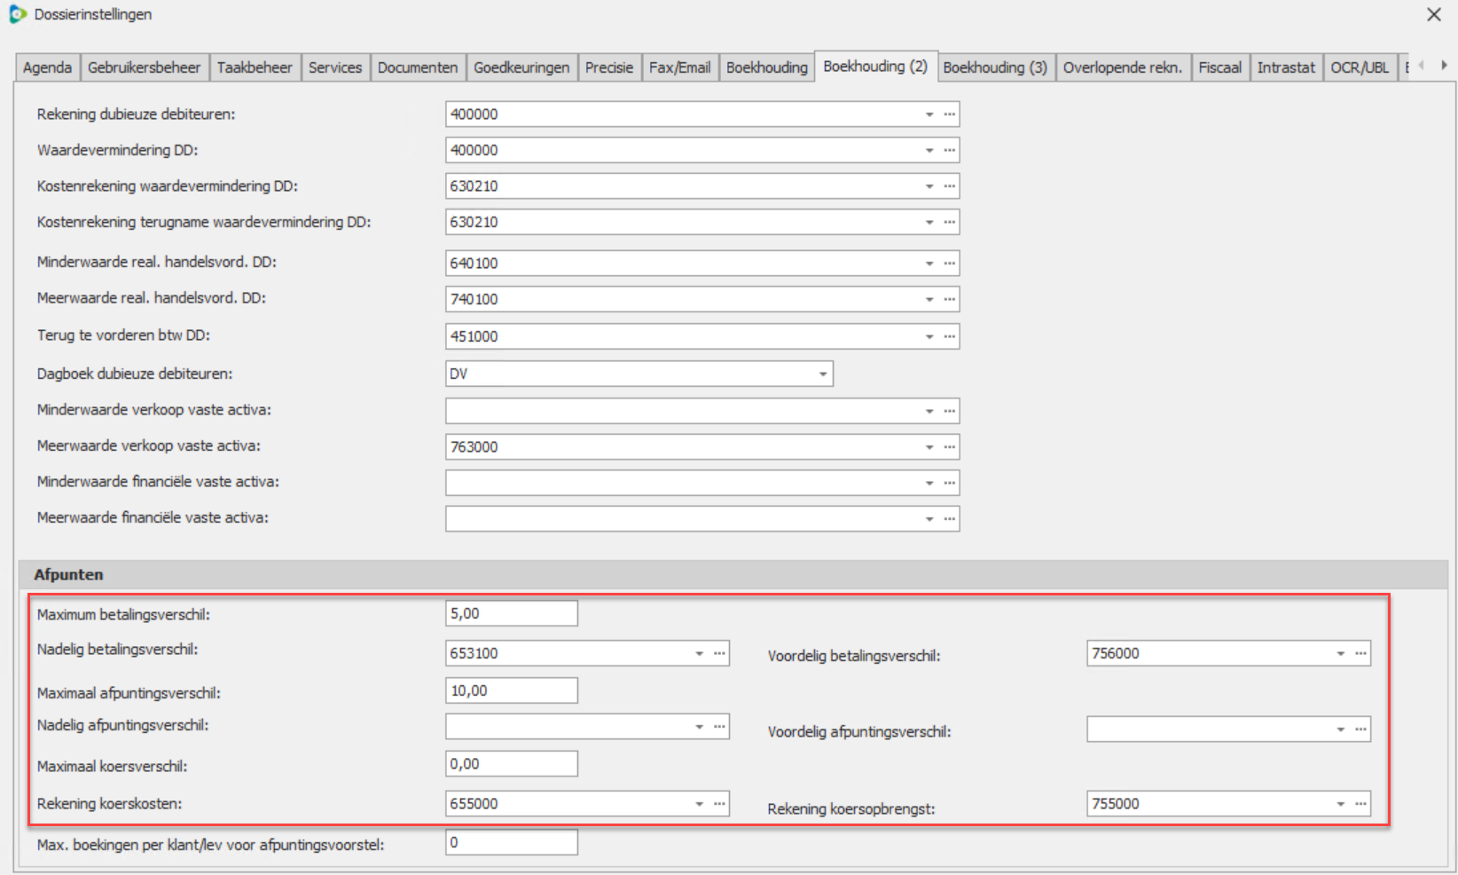Click ellipsis next to Nadelig betalingsverschil
Screen dimensions: 1458x875
click(719, 654)
